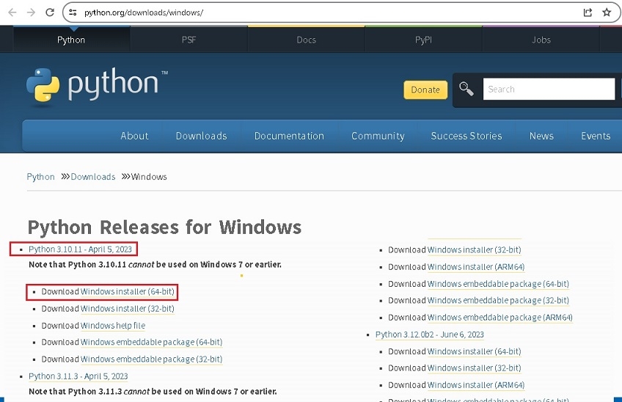The image size is (622, 402).
Task: Click the Downloads breadcrumb link
Action: click(93, 177)
